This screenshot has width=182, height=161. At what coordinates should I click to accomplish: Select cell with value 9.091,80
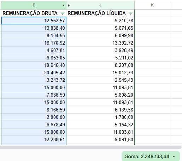100,139
